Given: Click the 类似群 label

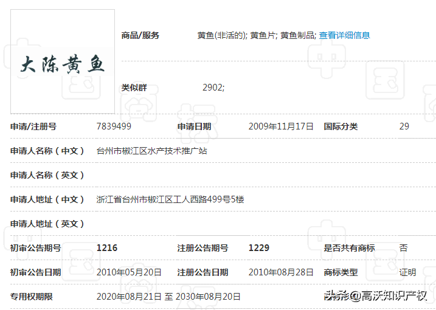Looking at the screenshot, I should [x=134, y=88].
